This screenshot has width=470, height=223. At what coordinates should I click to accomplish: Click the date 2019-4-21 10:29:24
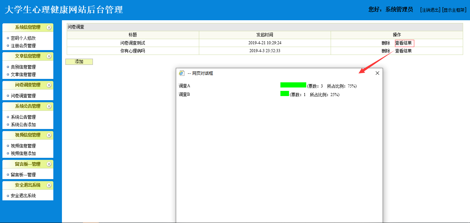tap(265, 43)
